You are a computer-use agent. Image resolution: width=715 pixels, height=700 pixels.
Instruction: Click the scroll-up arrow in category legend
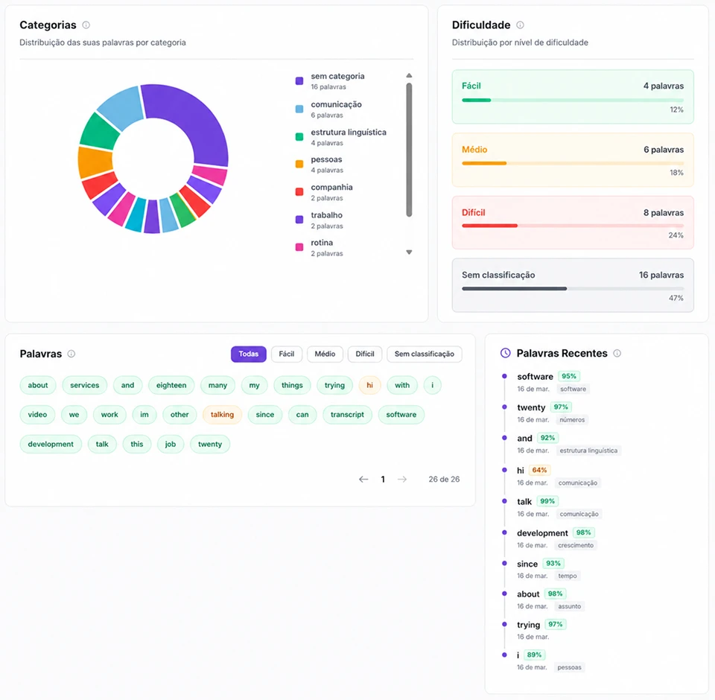(x=409, y=75)
